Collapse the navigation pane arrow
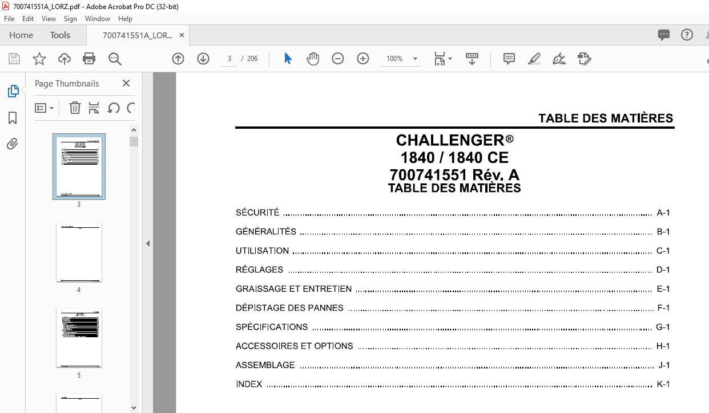This screenshot has width=709, height=413. click(147, 243)
